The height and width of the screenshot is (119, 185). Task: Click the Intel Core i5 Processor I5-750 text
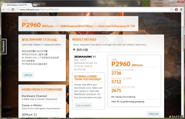point(117,26)
